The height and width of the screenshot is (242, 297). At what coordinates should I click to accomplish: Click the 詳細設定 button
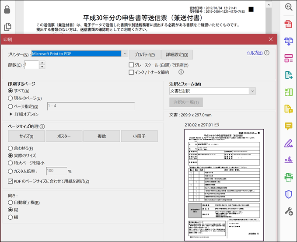tap(177, 55)
